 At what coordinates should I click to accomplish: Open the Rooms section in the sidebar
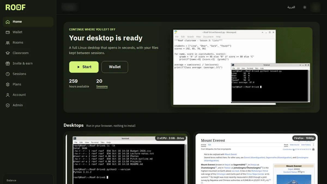pos(28,43)
